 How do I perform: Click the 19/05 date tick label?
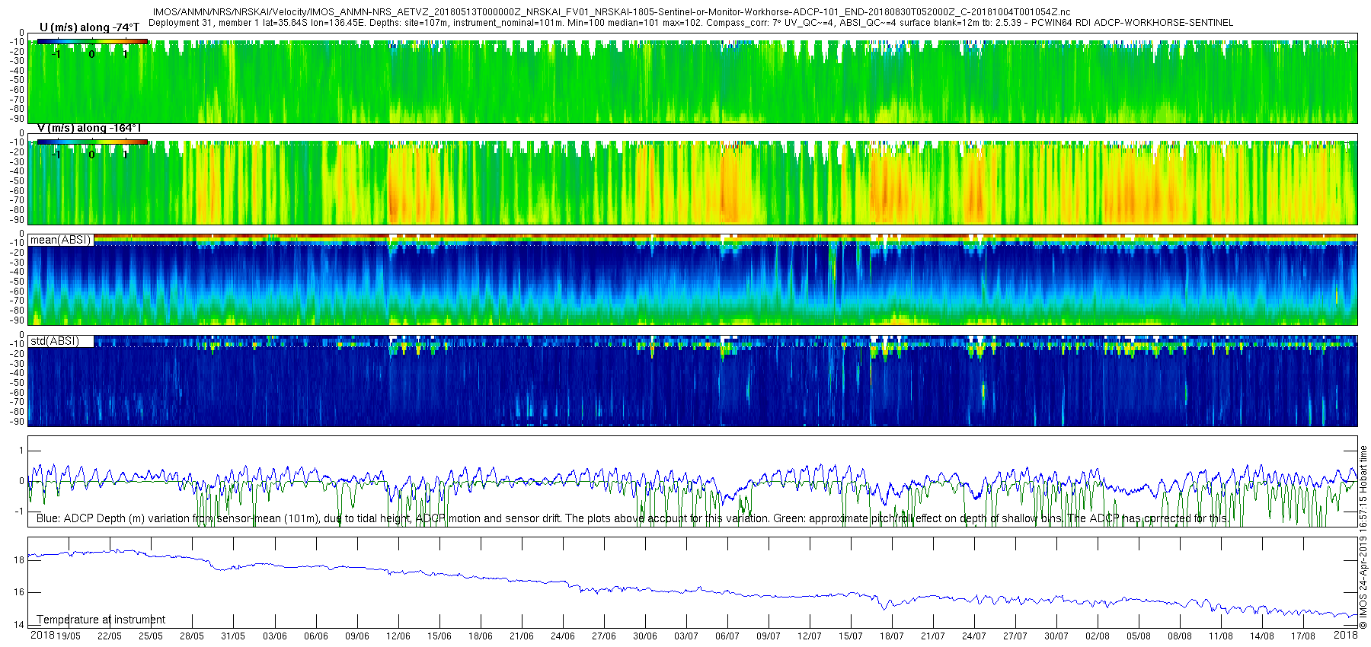[x=69, y=636]
